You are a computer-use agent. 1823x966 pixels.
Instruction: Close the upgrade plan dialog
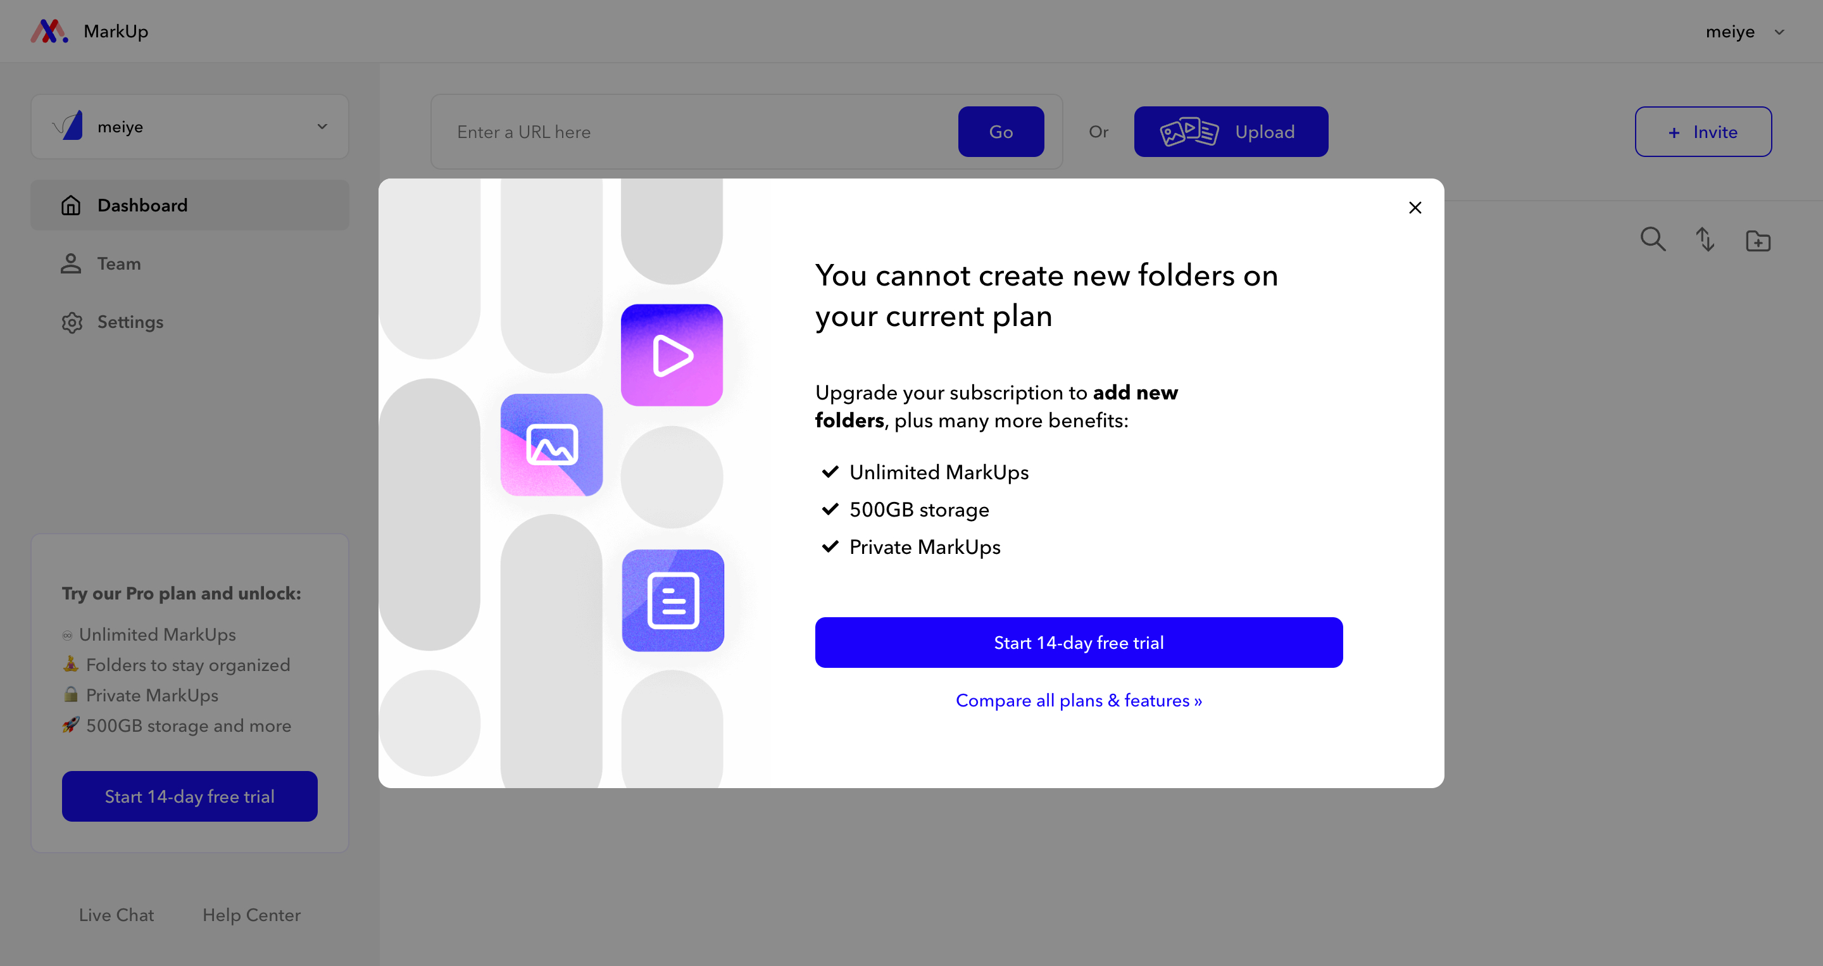click(1415, 208)
